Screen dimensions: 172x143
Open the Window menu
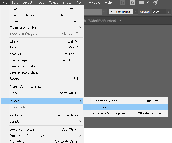tap(94, 3)
